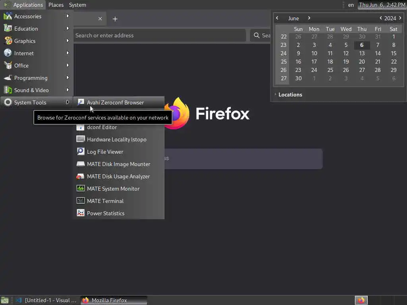The width and height of the screenshot is (407, 305).
Task: Select Power Statistics menu entry
Action: tap(119, 213)
